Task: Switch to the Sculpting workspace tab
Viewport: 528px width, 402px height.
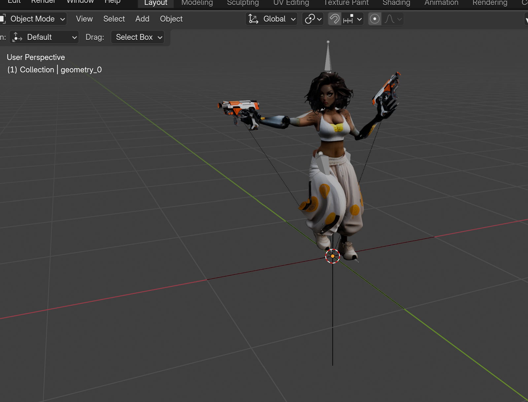Action: pos(243,3)
